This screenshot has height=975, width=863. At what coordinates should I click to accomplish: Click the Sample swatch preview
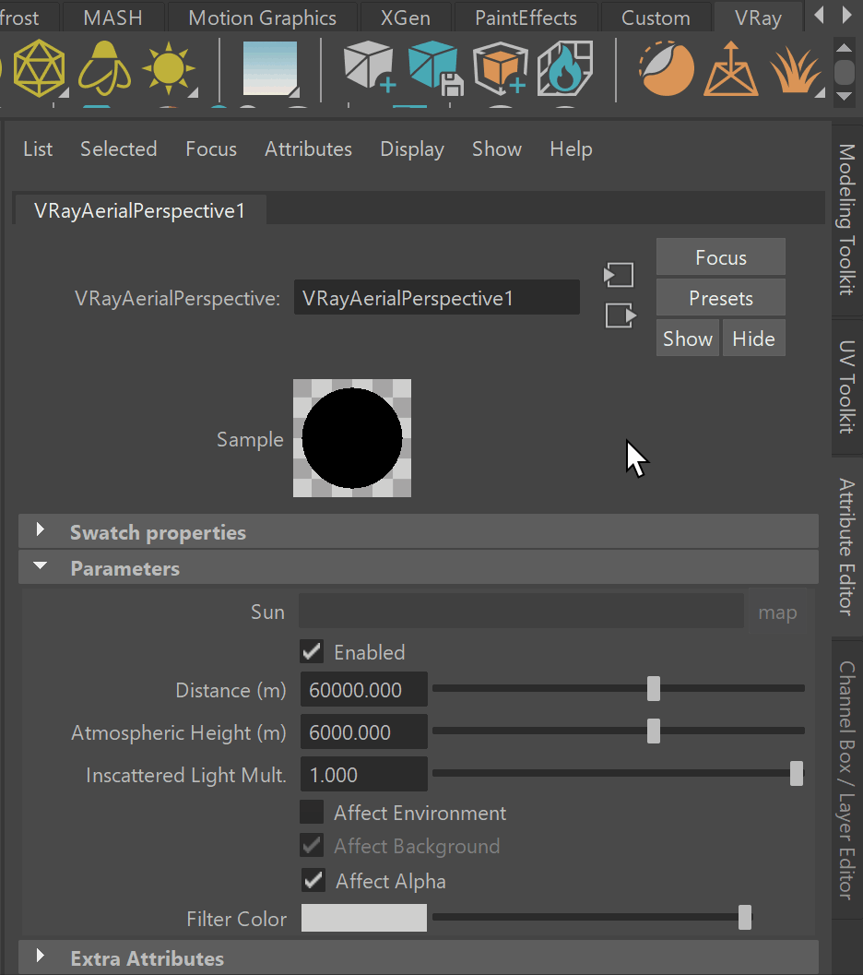pos(352,438)
